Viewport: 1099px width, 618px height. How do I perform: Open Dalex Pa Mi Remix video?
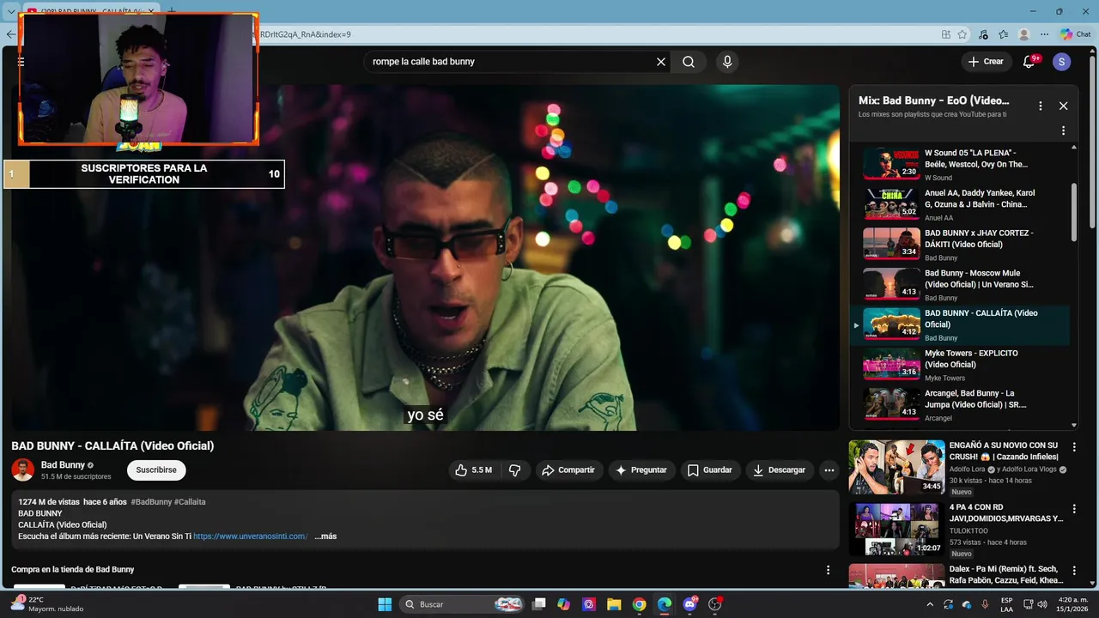click(x=896, y=576)
